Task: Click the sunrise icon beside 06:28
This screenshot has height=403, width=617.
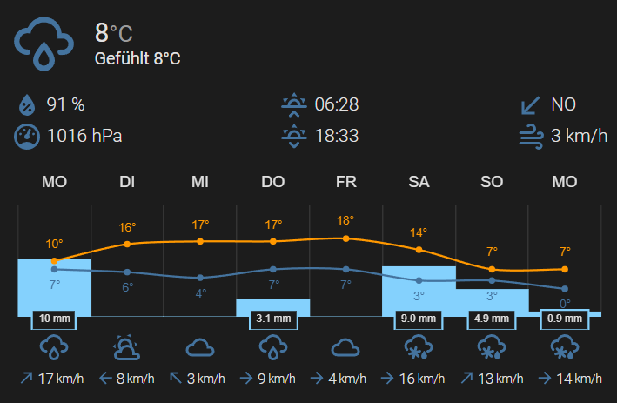Action: coord(294,105)
